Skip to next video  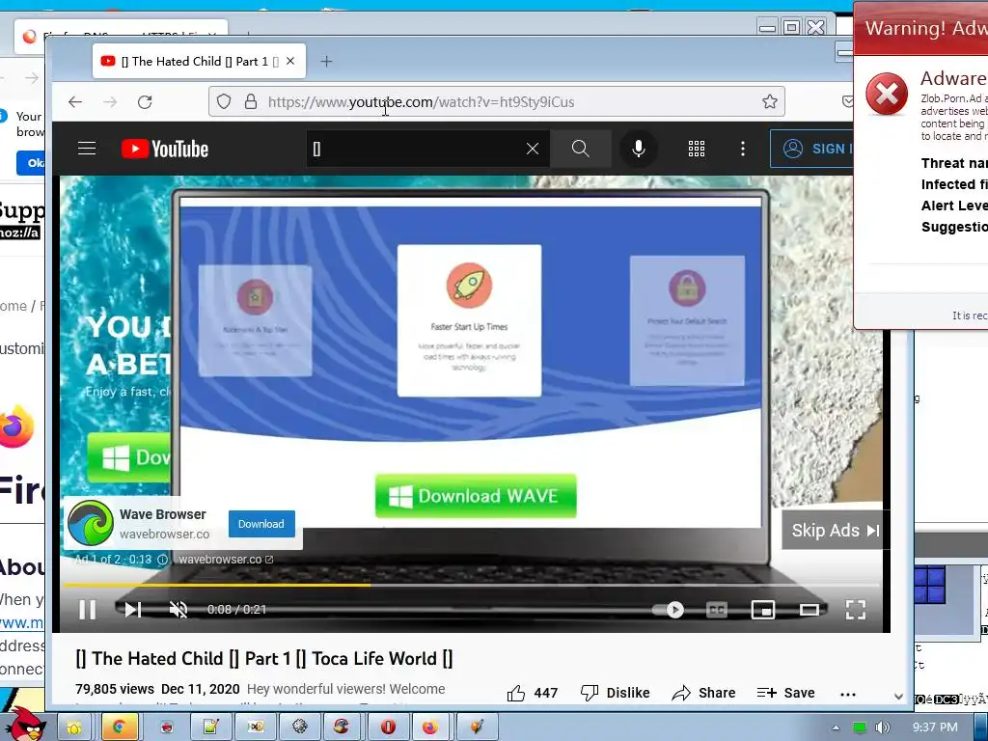point(133,610)
